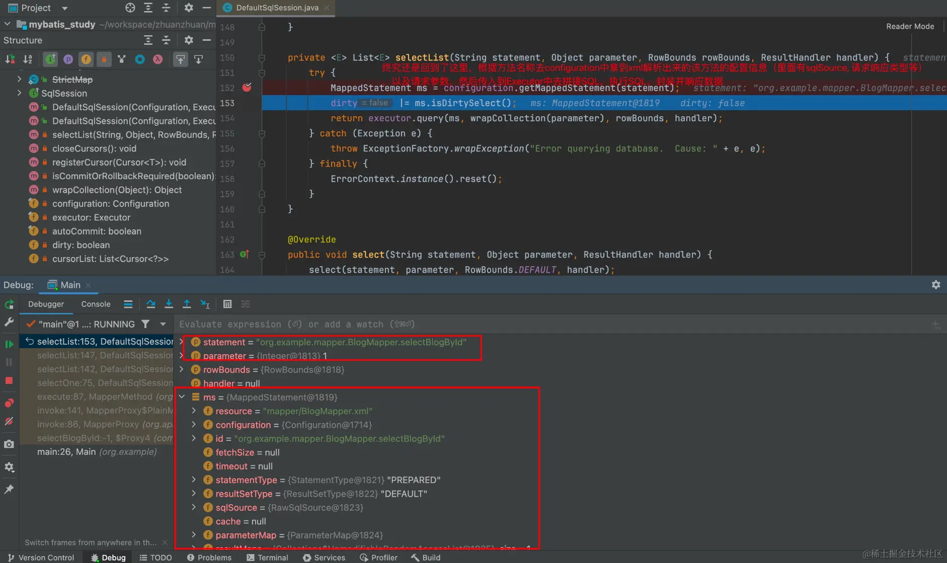Open debugger settings gear in left strip
This screenshot has width=947, height=563.
click(x=9, y=467)
